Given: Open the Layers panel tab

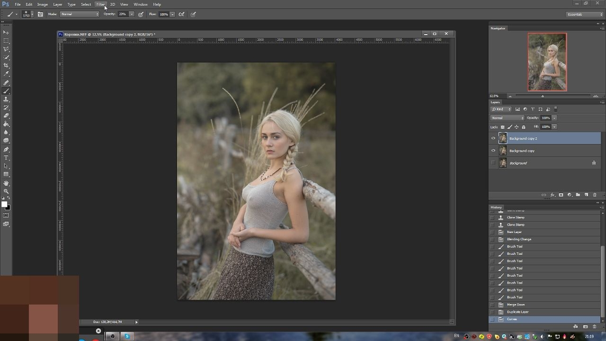Looking at the screenshot, I should click(x=495, y=102).
